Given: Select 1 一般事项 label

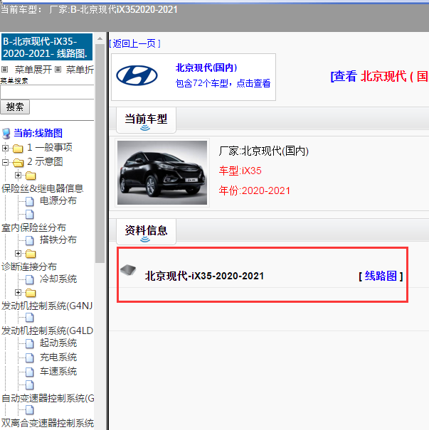Looking at the screenshot, I should 50,148.
